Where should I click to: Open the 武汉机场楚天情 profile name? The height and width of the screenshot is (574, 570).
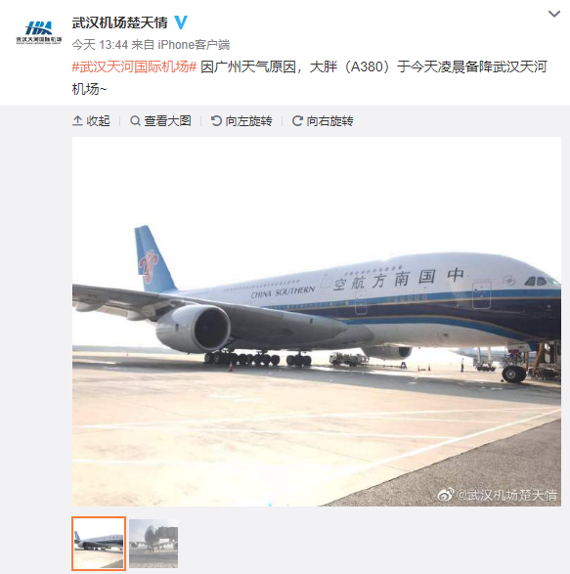[119, 22]
